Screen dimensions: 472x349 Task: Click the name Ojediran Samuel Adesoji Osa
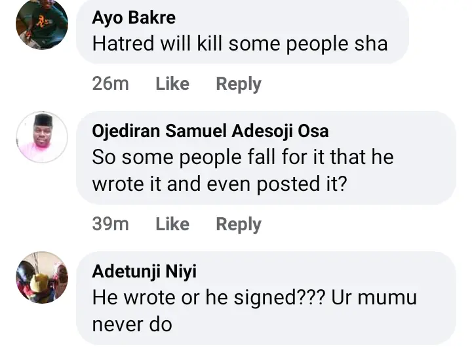(x=210, y=131)
